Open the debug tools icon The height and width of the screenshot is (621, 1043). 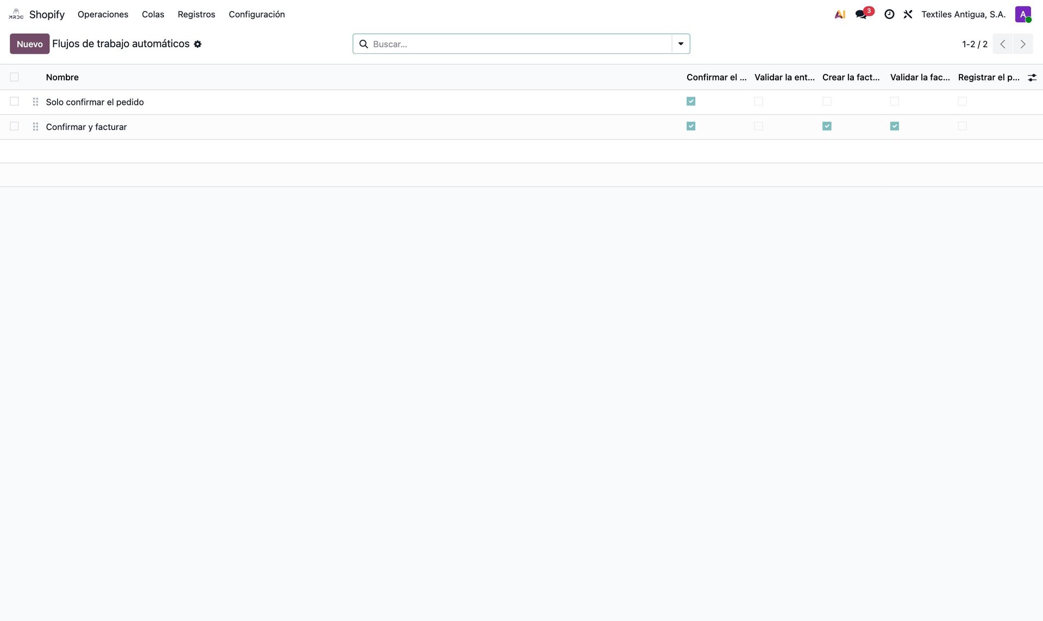click(x=908, y=15)
